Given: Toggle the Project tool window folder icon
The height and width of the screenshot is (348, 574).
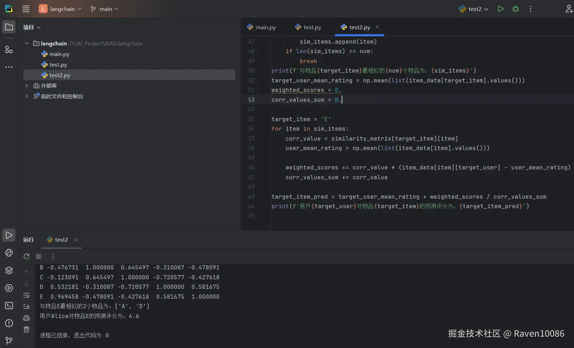Looking at the screenshot, I should click(x=9, y=27).
